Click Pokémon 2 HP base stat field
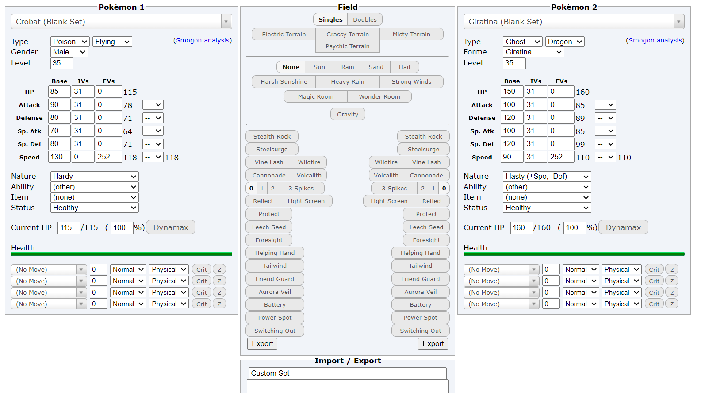Image resolution: width=705 pixels, height=393 pixels. point(512,92)
